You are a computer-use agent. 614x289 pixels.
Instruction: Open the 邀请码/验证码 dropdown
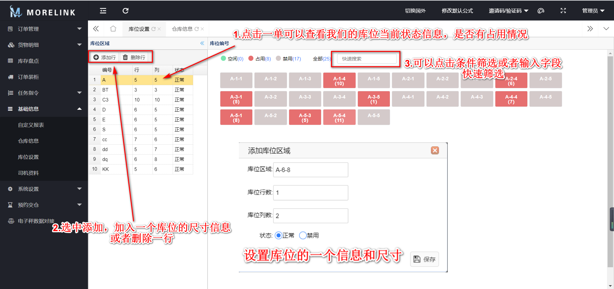[508, 11]
